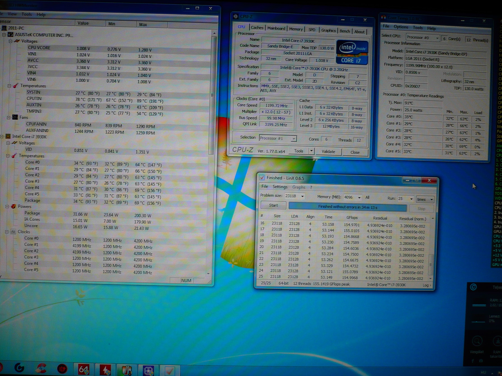The image size is (502, 376).
Task: Open the red gear app on the taskbar
Action: click(62, 369)
